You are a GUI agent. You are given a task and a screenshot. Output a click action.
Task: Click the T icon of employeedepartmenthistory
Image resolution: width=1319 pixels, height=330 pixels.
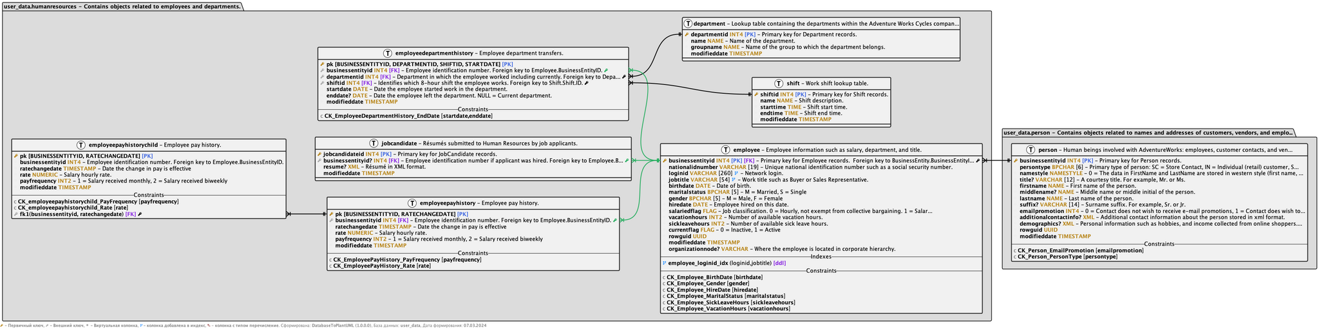(x=387, y=53)
